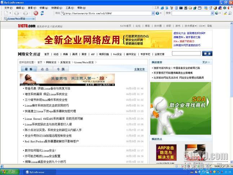Click the notepad icon in tools bar
Image resolution: width=233 pixels, height=175 pixels.
click(176, 8)
